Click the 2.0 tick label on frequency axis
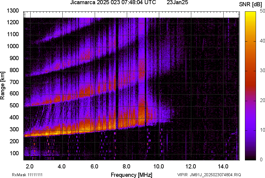This screenshot has height=178, width=265. pos(30,166)
